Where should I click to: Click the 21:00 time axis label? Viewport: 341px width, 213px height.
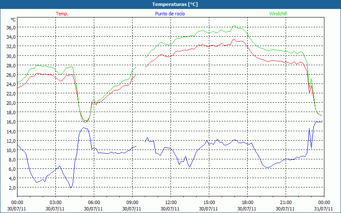click(286, 202)
